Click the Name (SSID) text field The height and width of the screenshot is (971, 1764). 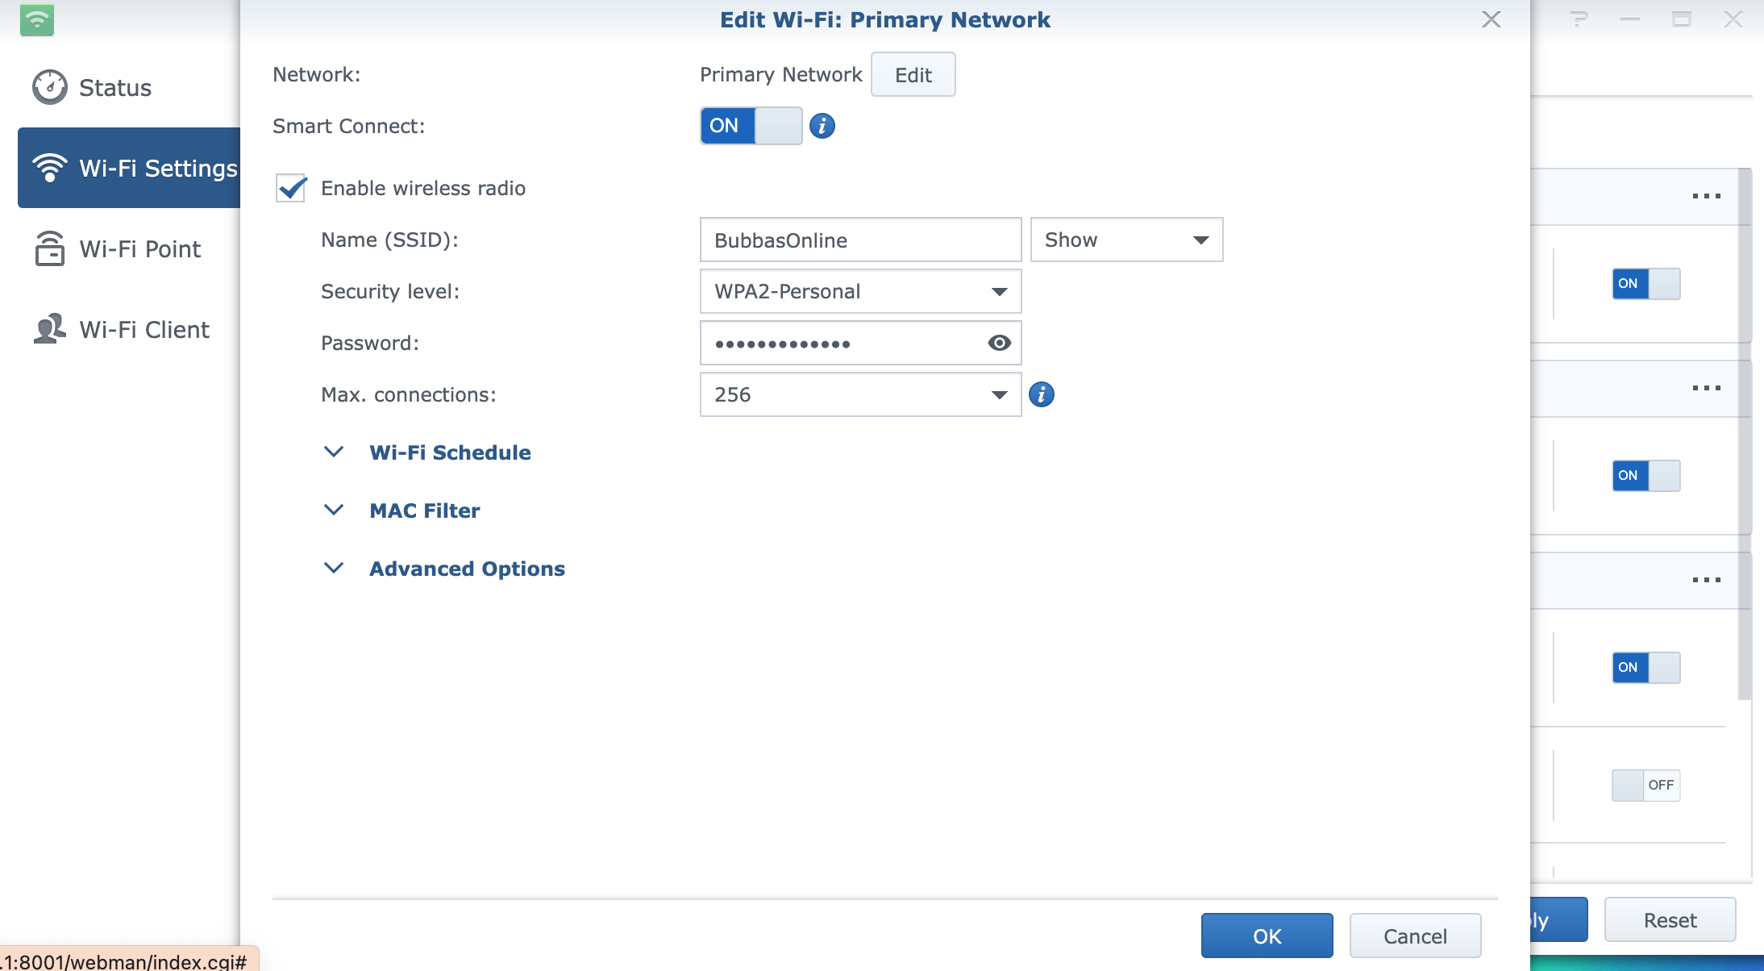click(860, 240)
